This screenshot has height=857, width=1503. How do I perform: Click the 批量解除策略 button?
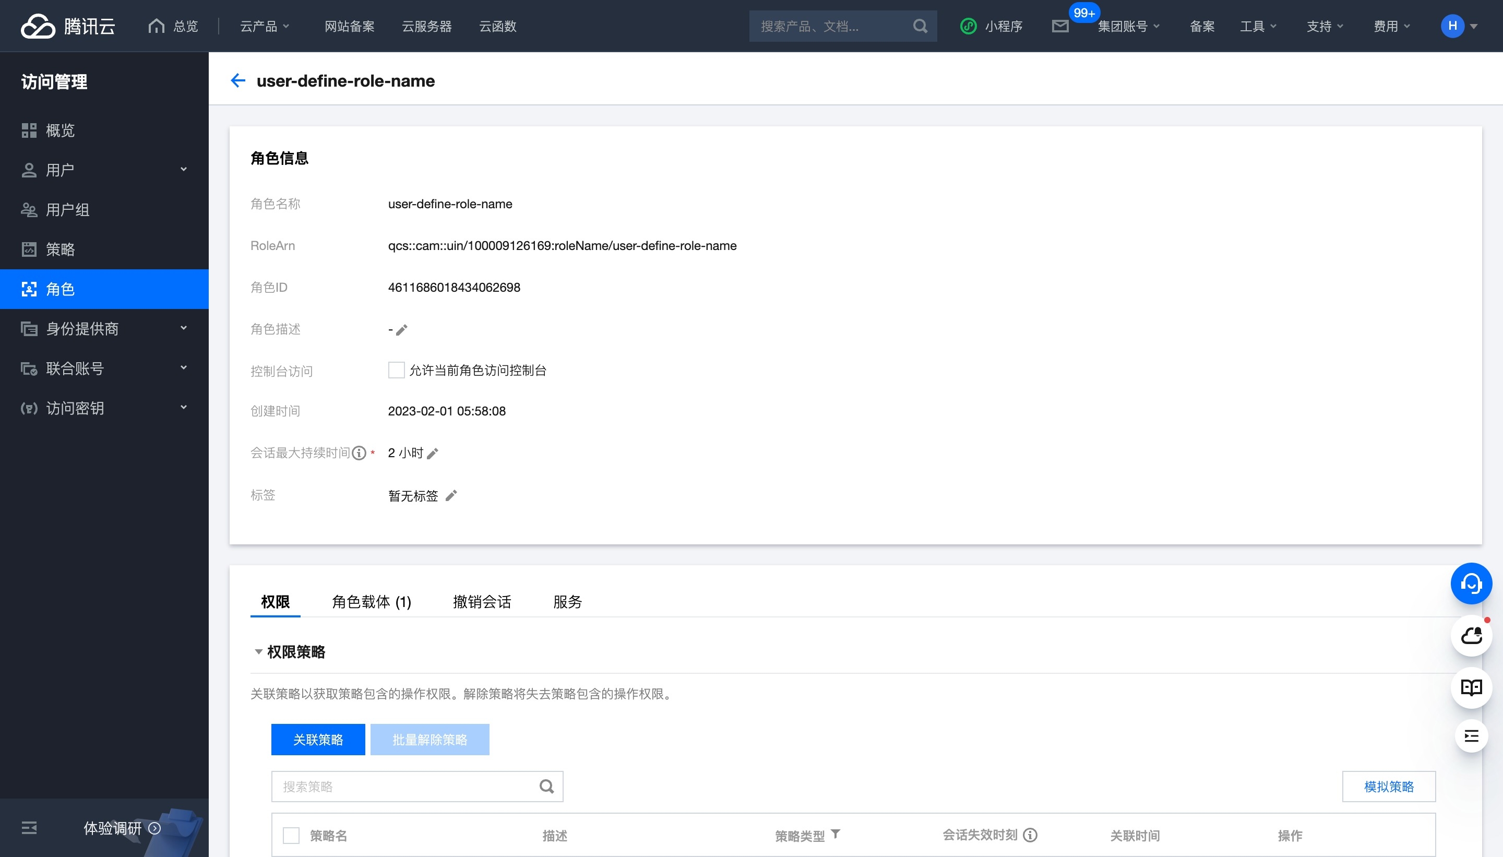pyautogui.click(x=430, y=739)
